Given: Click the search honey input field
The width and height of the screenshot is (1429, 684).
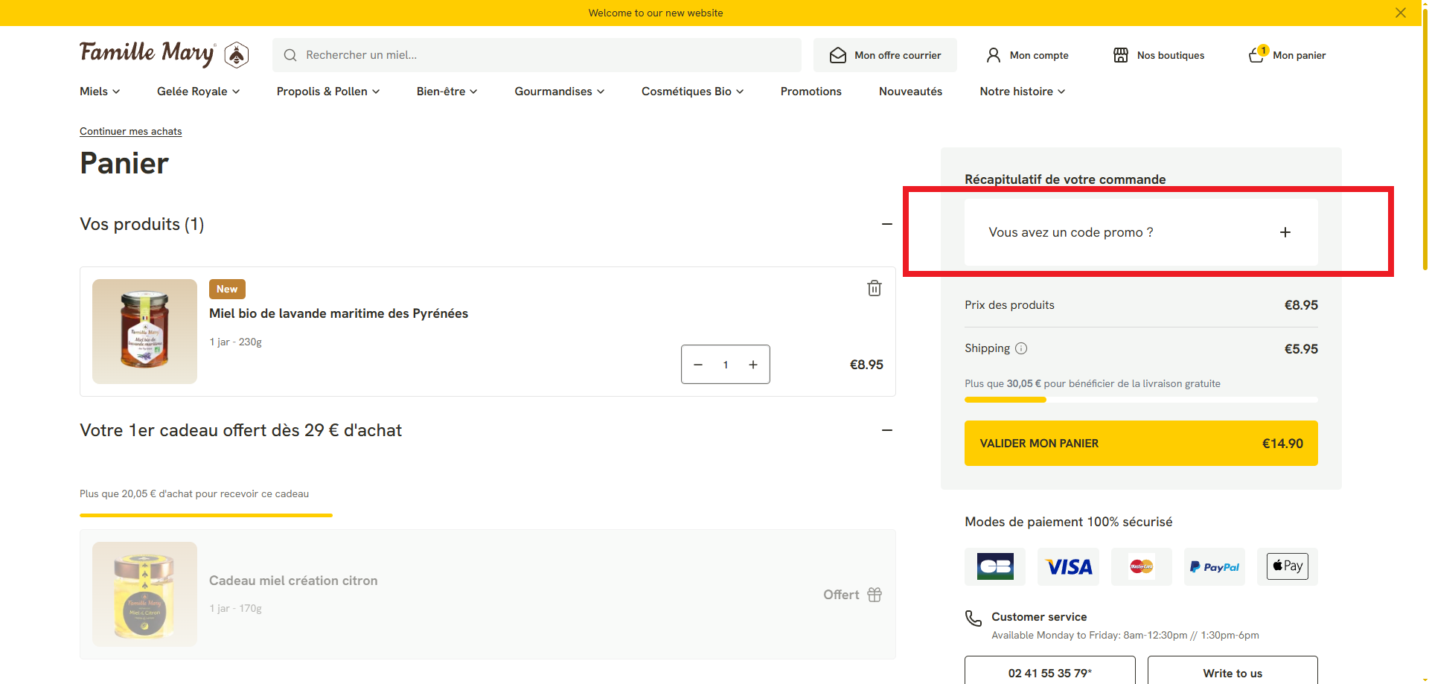Looking at the screenshot, I should click(537, 55).
